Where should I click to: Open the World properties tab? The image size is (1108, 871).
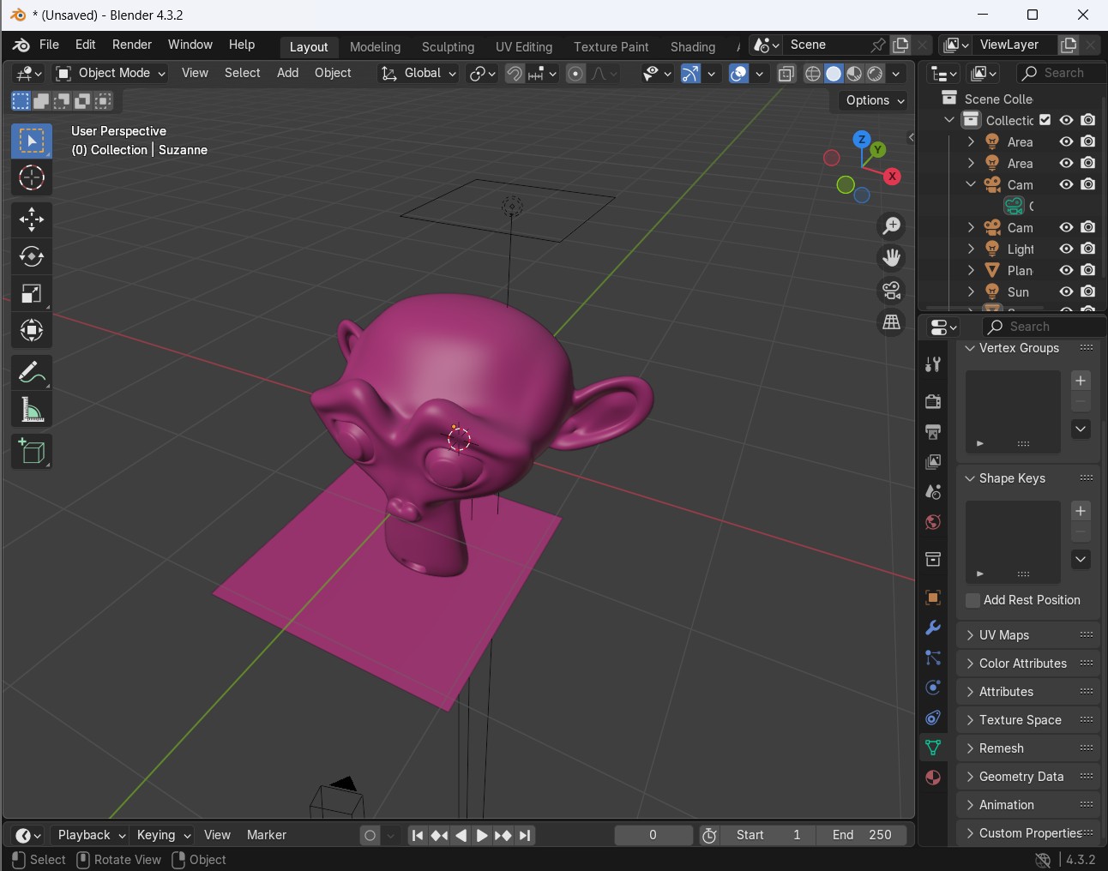coord(933,522)
